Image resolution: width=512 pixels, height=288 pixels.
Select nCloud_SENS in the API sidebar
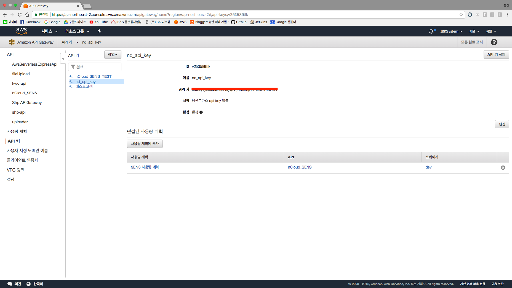tap(25, 93)
